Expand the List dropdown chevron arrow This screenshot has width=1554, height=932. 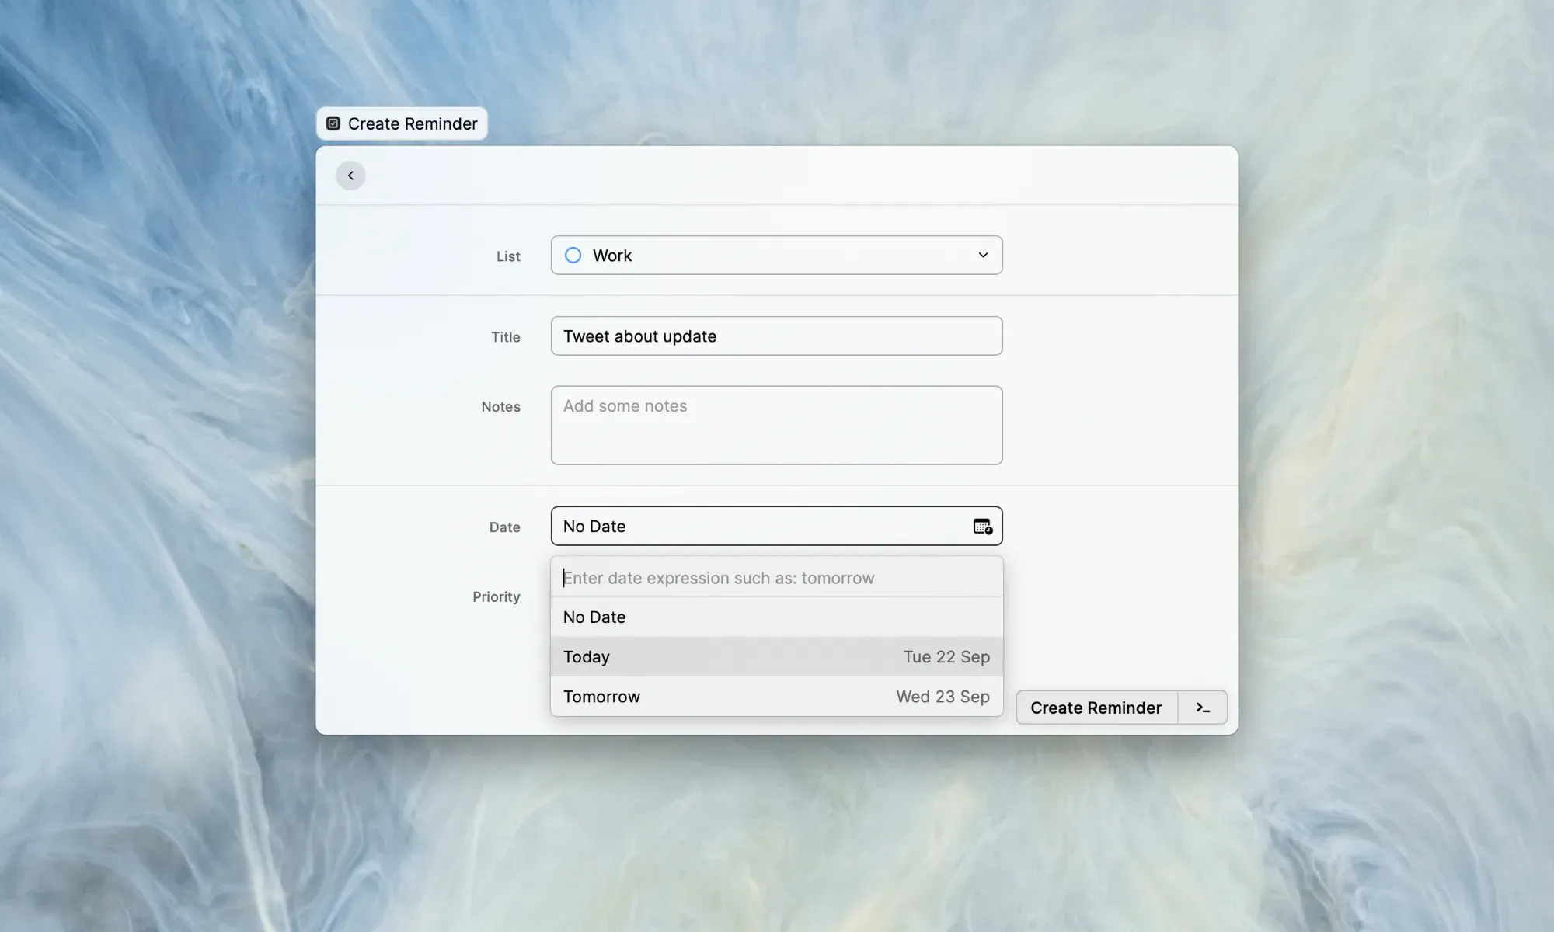click(x=983, y=256)
